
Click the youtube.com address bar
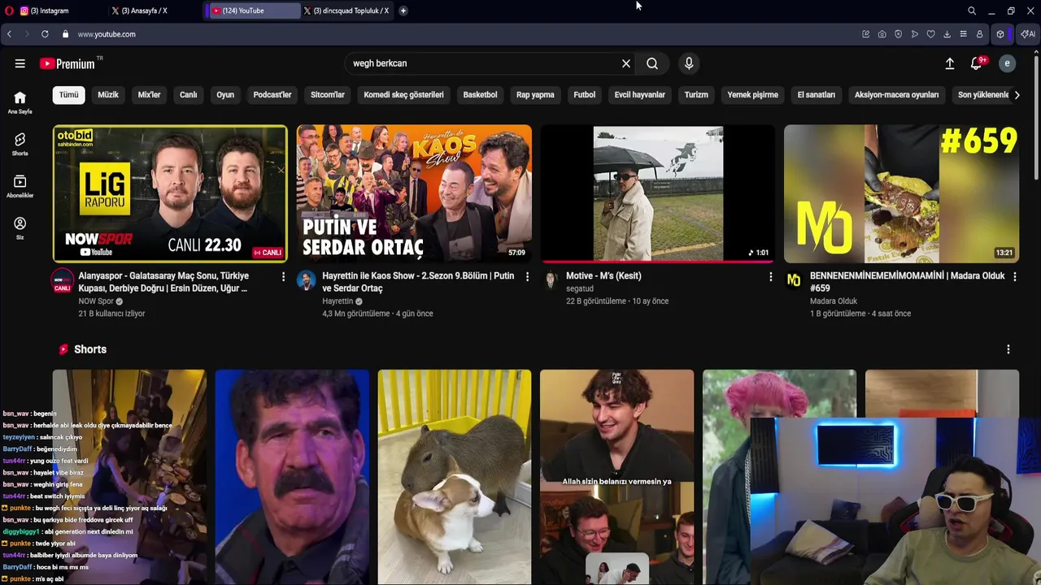[107, 34]
